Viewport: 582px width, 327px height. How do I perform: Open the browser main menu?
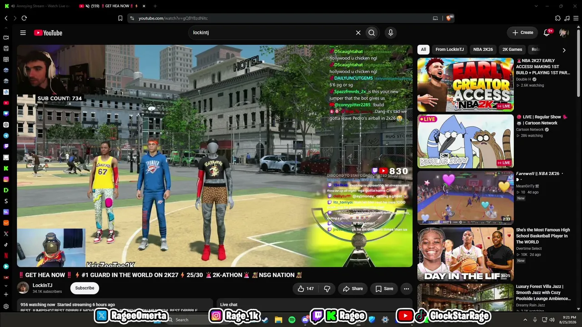tap(576, 18)
